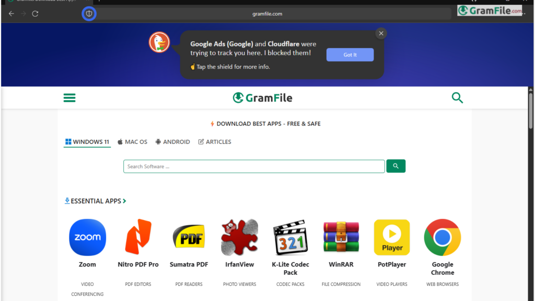The width and height of the screenshot is (535, 301).
Task: Open the DuckDuckGo privacy shield
Action: coord(89,14)
